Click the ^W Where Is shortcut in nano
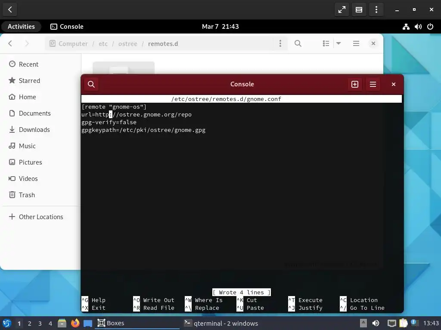 (204, 300)
